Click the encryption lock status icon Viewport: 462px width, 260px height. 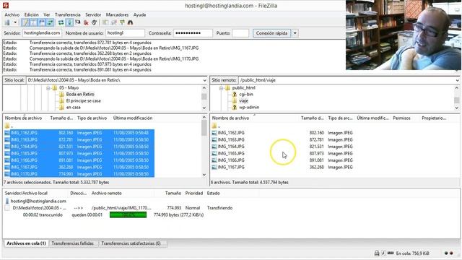[x=377, y=253]
